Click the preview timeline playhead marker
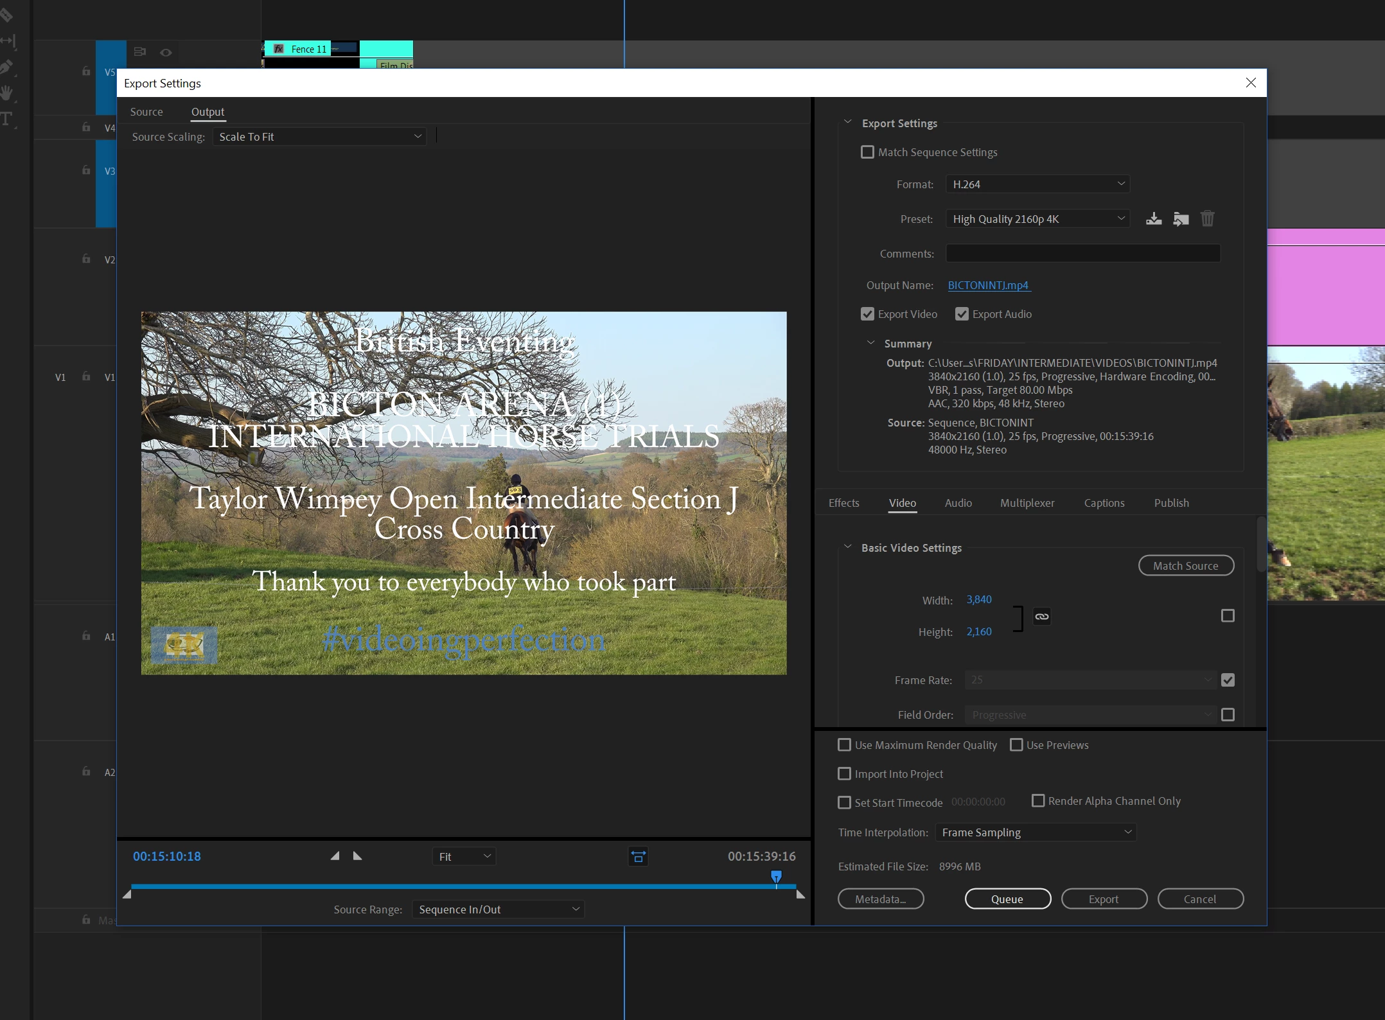 [x=776, y=877]
